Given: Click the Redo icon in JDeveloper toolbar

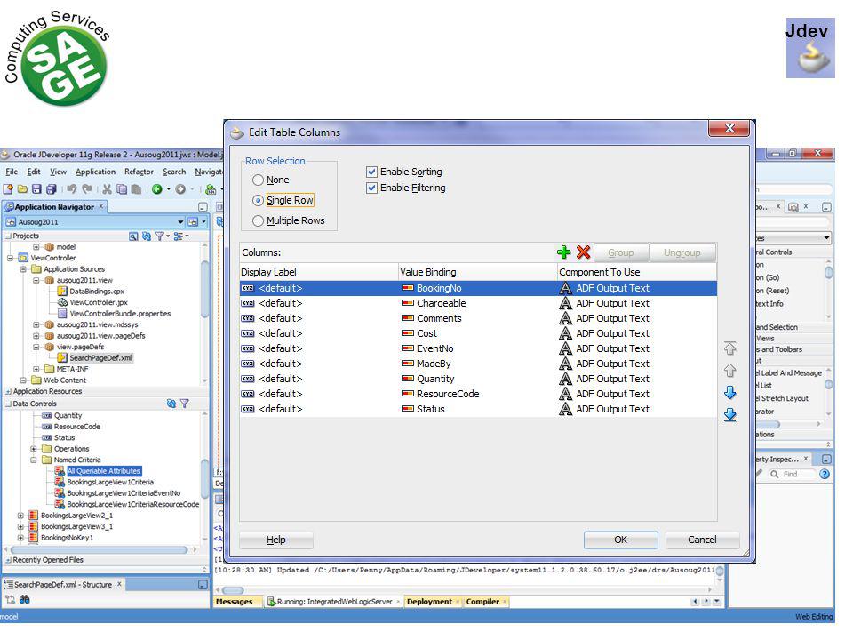Looking at the screenshot, I should [x=86, y=188].
